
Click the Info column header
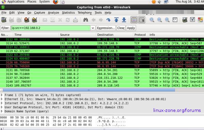pyautogui.click(x=176, y=35)
